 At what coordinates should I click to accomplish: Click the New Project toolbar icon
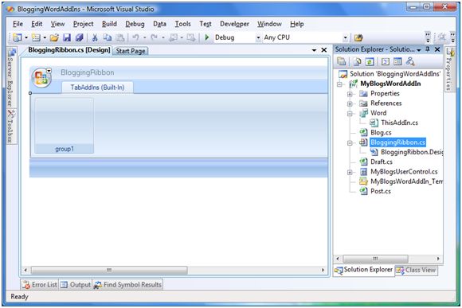click(18, 37)
